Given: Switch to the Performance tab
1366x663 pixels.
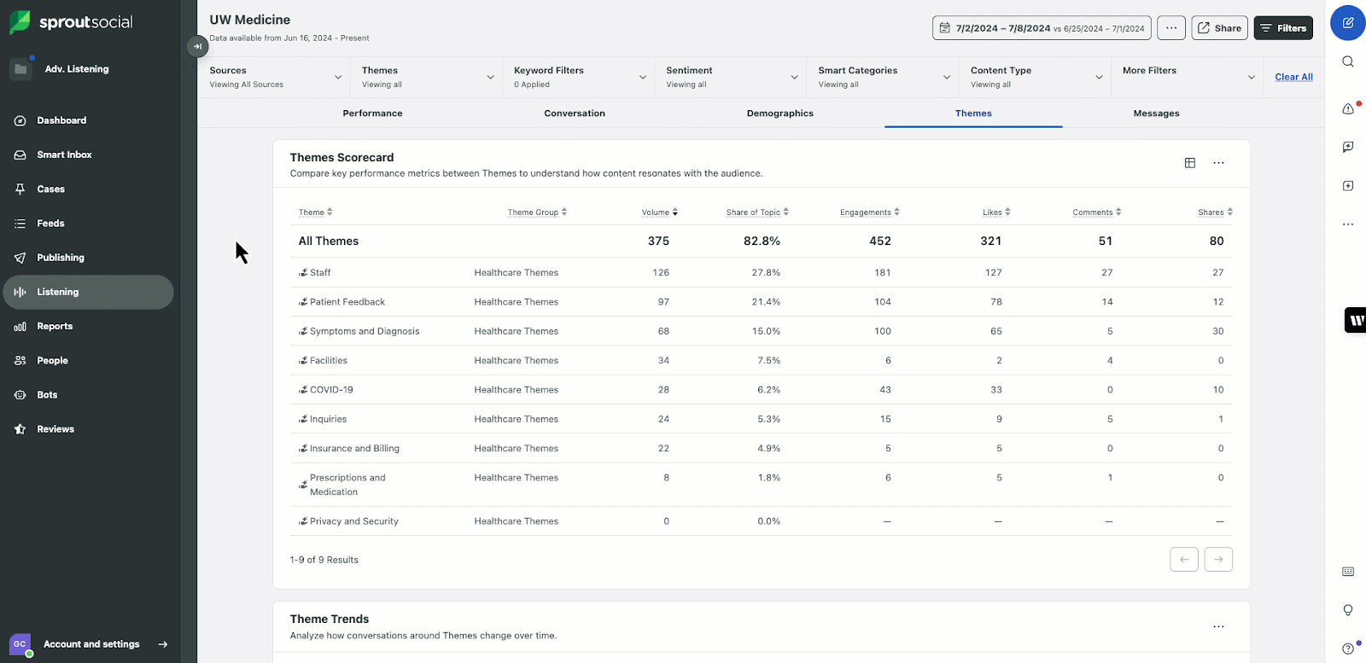Looking at the screenshot, I should tap(372, 113).
